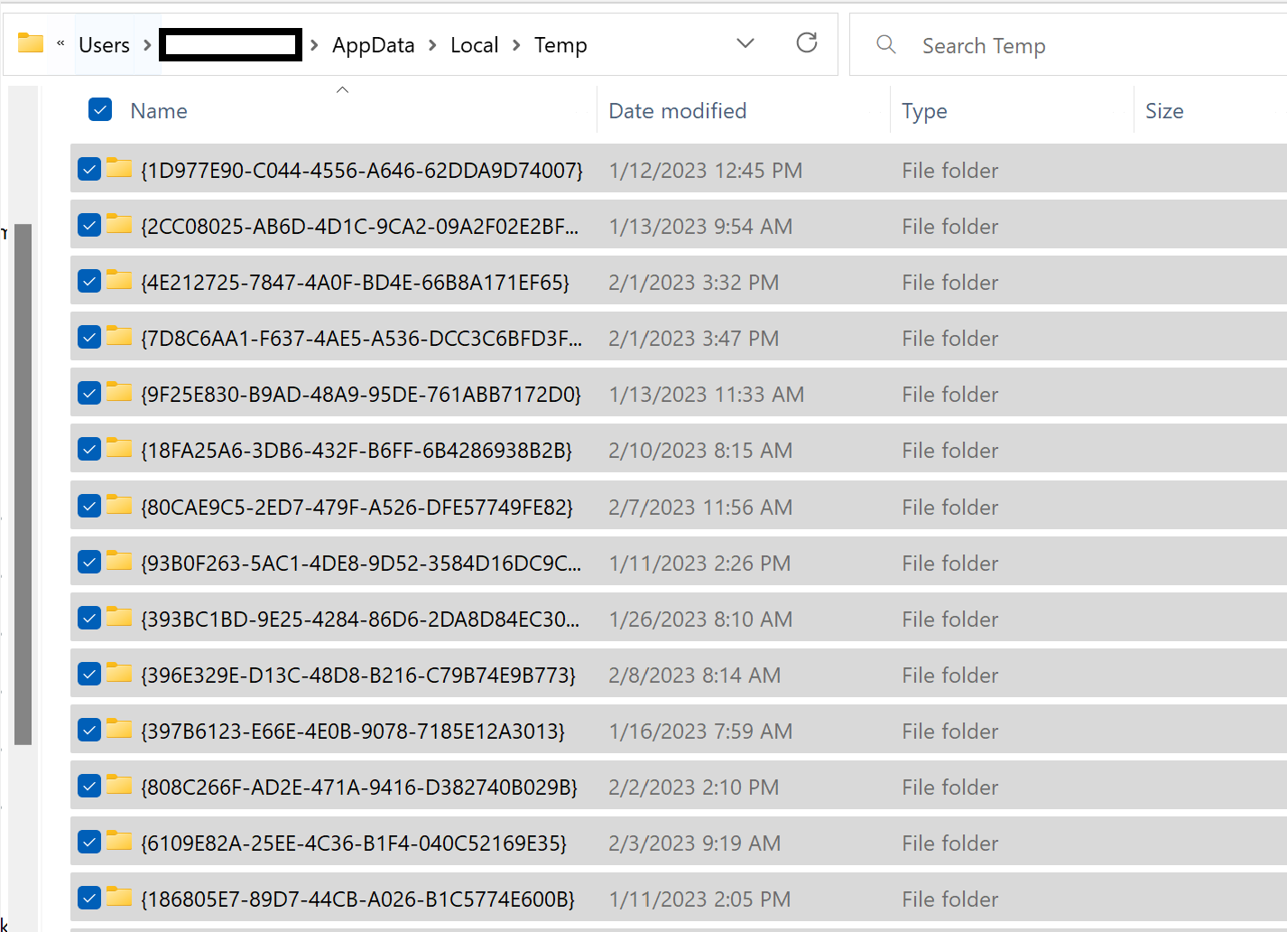Click folder icon of {2CC08025-AB6D row
Image resolution: width=1287 pixels, height=932 pixels.
click(x=119, y=223)
